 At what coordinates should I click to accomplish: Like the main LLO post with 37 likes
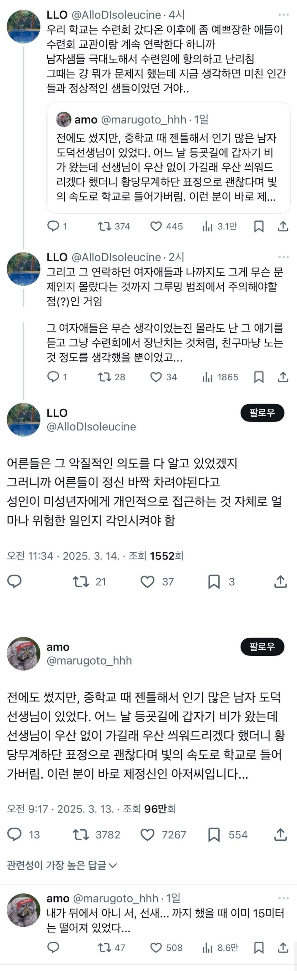(x=147, y=582)
